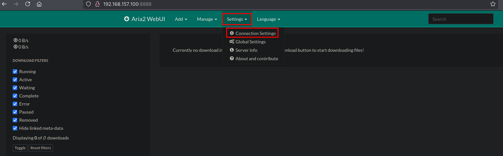Click the browser home icon
503x156 pixels.
[39, 4]
